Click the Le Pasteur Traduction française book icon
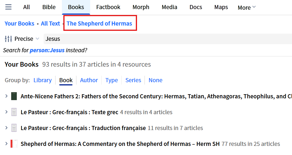292x155 pixels. 14,128
